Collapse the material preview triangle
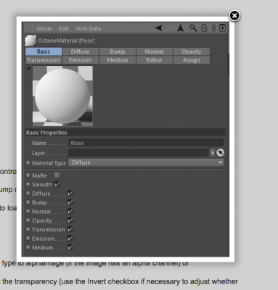 click(29, 69)
